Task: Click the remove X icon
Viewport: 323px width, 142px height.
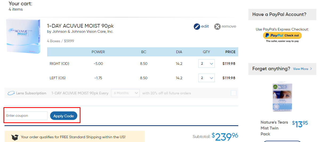Action: pos(217,27)
